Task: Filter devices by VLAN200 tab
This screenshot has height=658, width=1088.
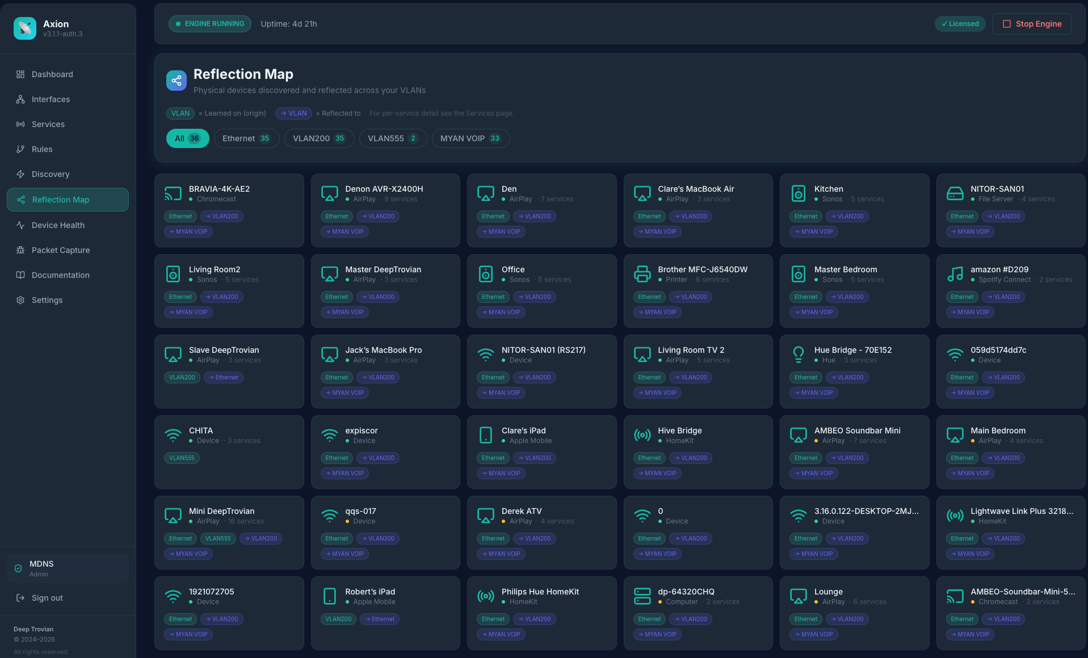Action: click(319, 138)
